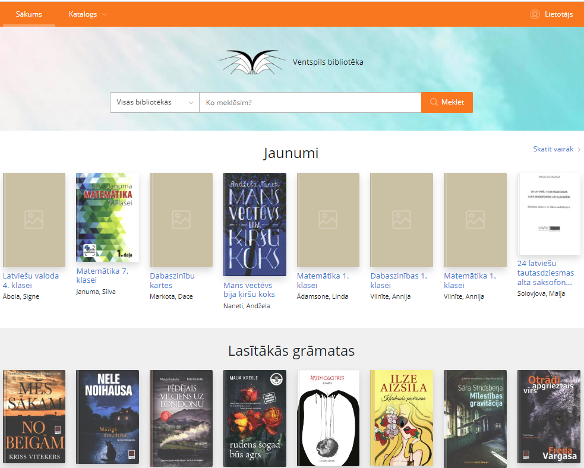Click the Katalogs chevron arrow
Image resolution: width=584 pixels, height=468 pixels.
point(105,14)
